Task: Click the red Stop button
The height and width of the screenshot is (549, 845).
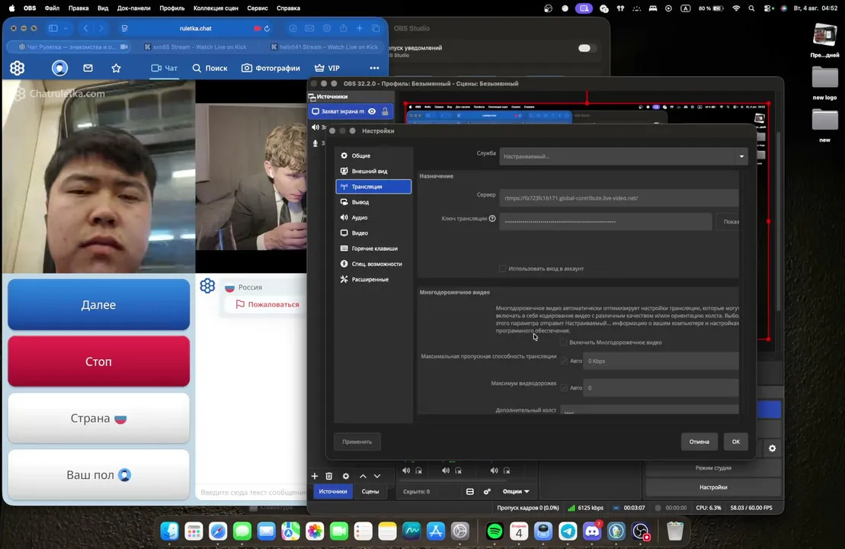Action: [98, 361]
